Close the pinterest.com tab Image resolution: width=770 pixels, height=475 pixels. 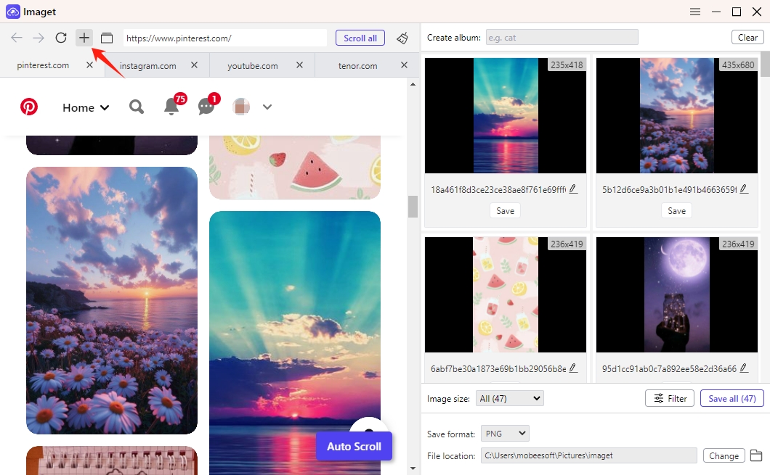coord(89,65)
